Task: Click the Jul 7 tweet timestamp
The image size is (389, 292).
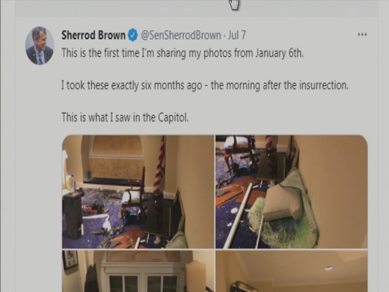Action: point(237,35)
